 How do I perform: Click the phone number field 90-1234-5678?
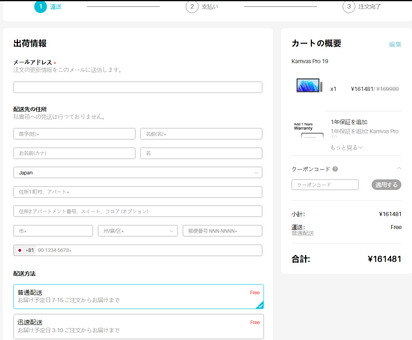click(x=149, y=250)
